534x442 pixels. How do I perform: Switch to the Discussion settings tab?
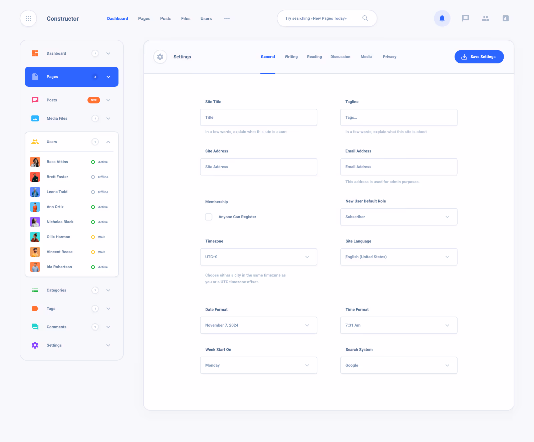pyautogui.click(x=340, y=56)
